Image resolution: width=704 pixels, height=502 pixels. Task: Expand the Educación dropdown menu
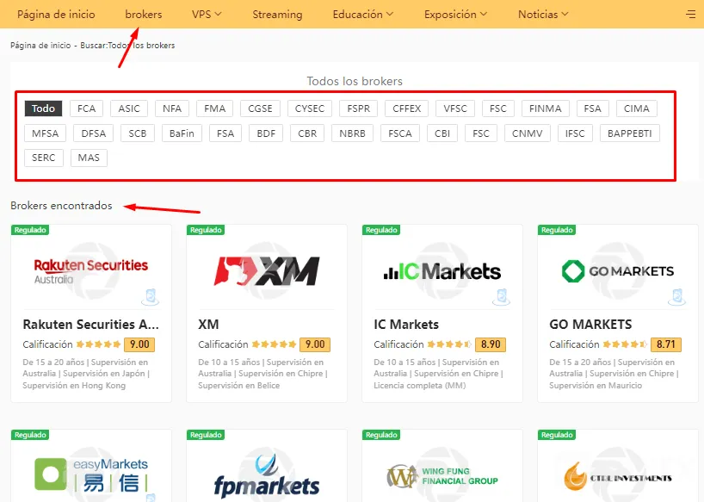tap(363, 15)
